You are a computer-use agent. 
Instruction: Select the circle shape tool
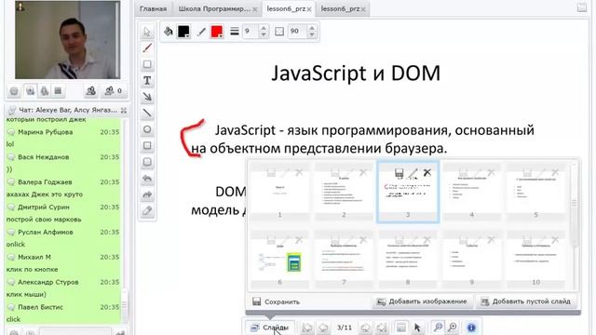[x=147, y=129]
